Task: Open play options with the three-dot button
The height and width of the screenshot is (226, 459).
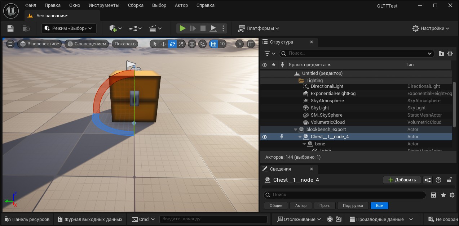Action: [x=223, y=28]
